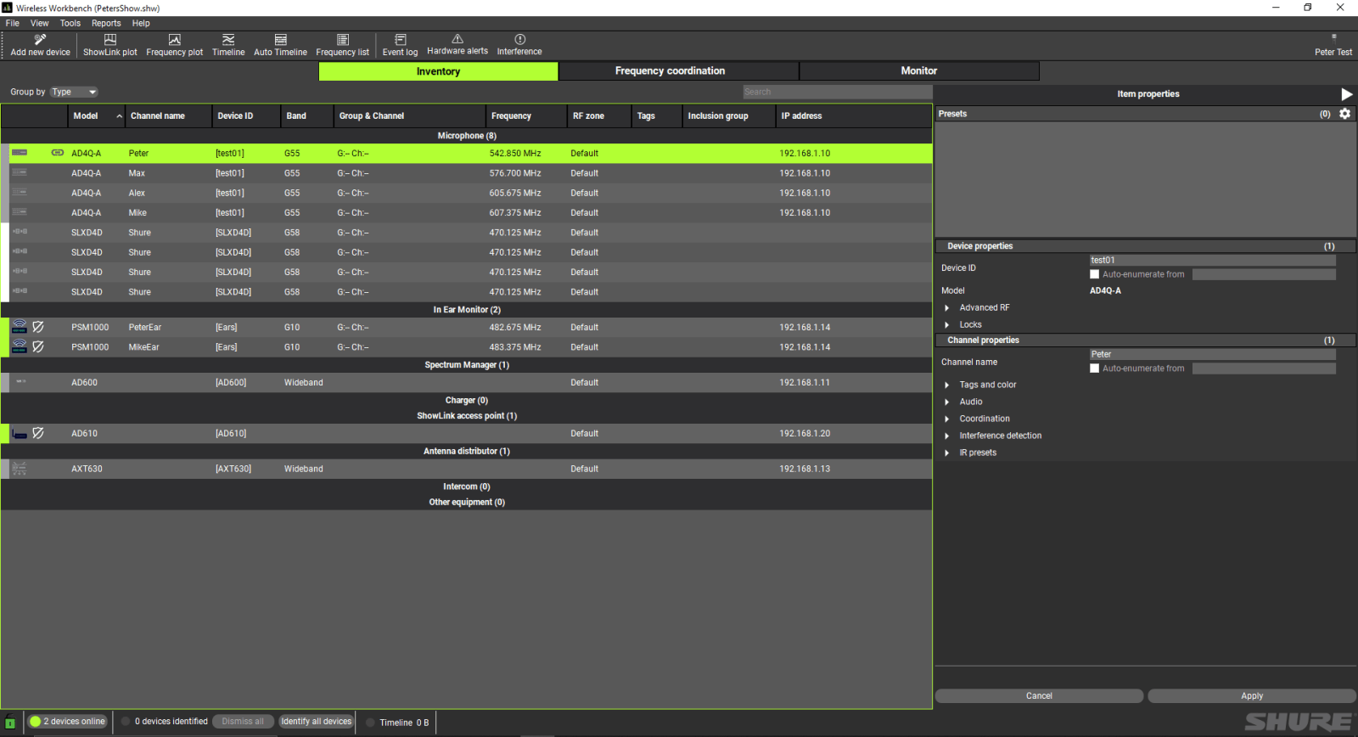Open the Presets gear settings
This screenshot has width=1358, height=737.
click(1344, 114)
